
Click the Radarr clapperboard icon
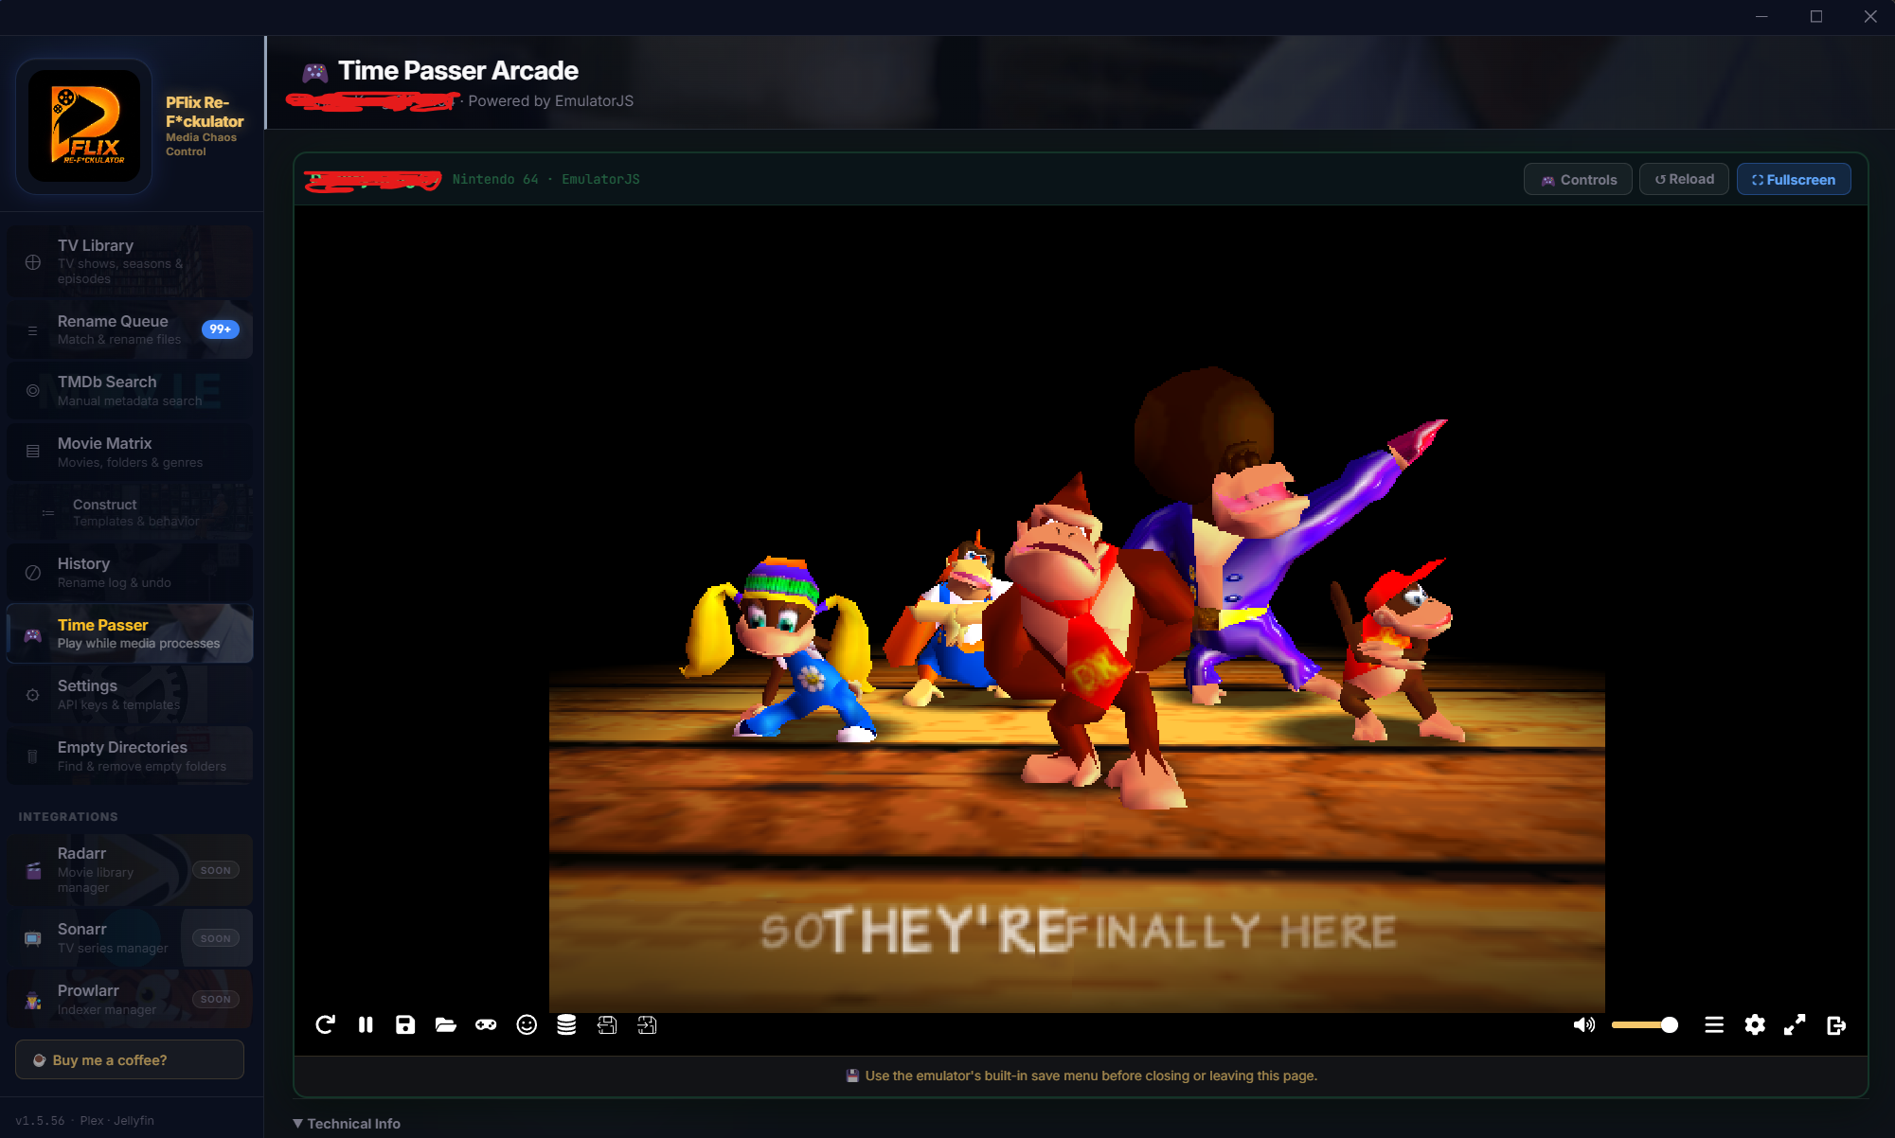pyautogui.click(x=33, y=870)
